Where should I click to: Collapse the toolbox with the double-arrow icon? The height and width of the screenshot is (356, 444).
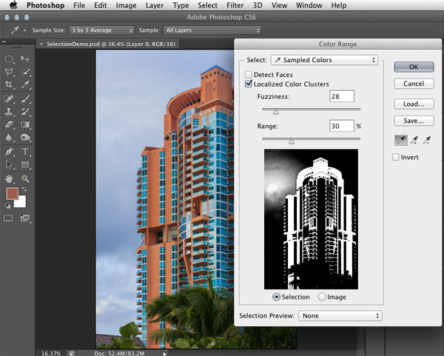click(4, 42)
